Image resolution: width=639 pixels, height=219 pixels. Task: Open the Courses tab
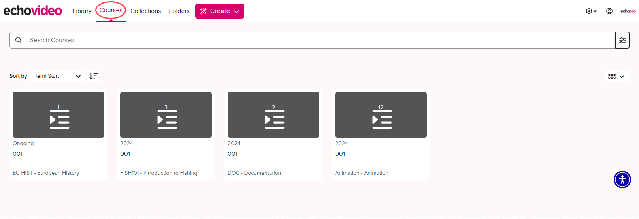[x=111, y=11]
